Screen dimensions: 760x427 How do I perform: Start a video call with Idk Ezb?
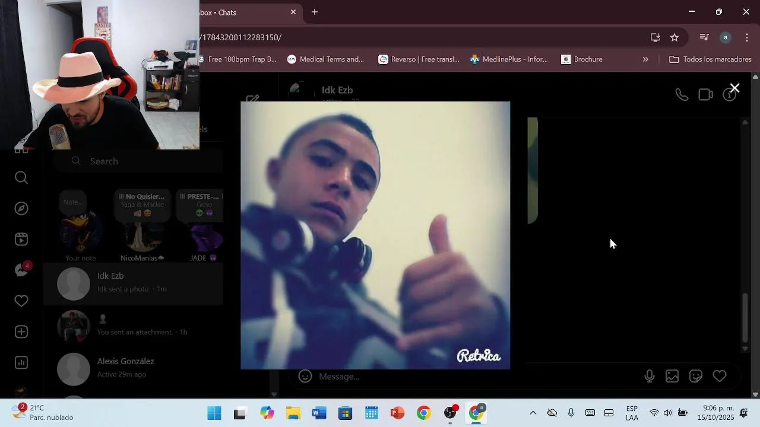705,95
